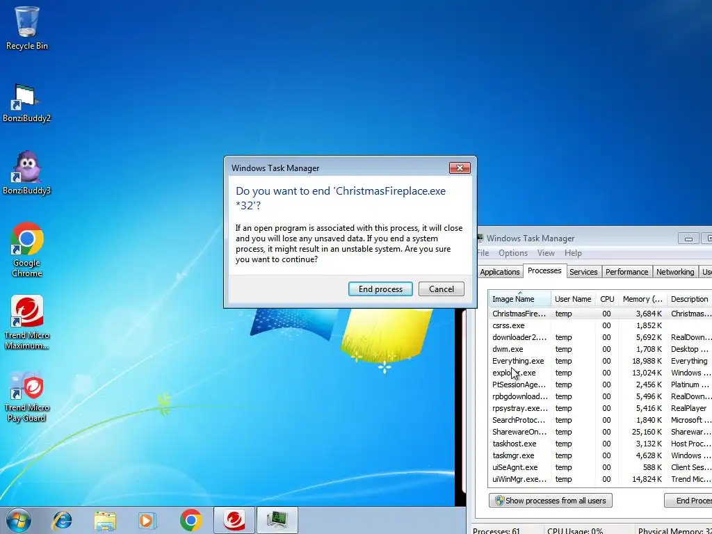Open the File menu in Task Manager

pos(483,253)
